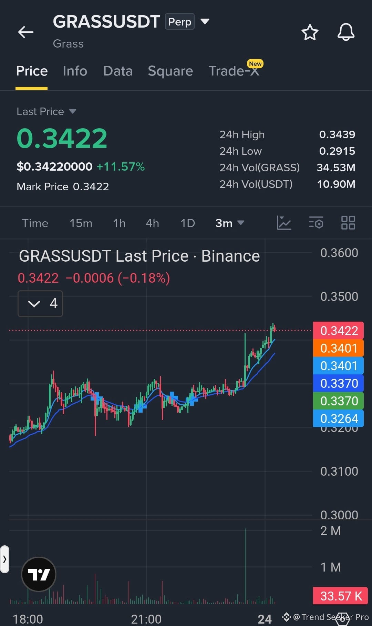Click the 24h Low value 0.2915
The image size is (372, 626).
click(337, 151)
